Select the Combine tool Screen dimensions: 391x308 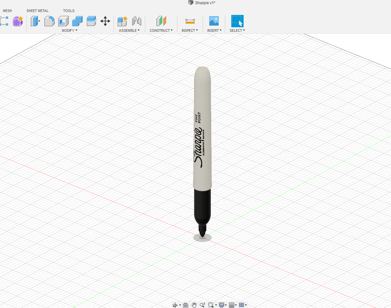tap(77, 21)
